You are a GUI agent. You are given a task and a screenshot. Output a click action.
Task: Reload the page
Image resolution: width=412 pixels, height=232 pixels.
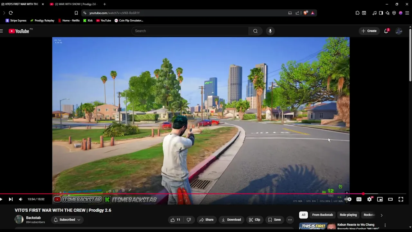pos(11,13)
